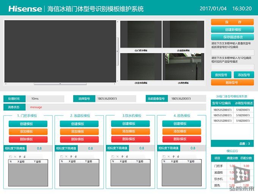This screenshot has height=194, width=258.
Task: Click the up arrow in 颜色模板 panel
Action: tap(173, 157)
